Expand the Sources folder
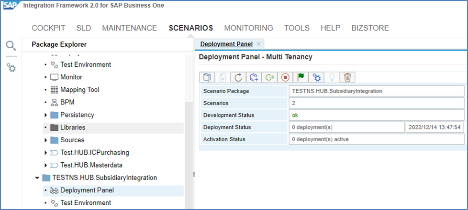 click(45, 140)
